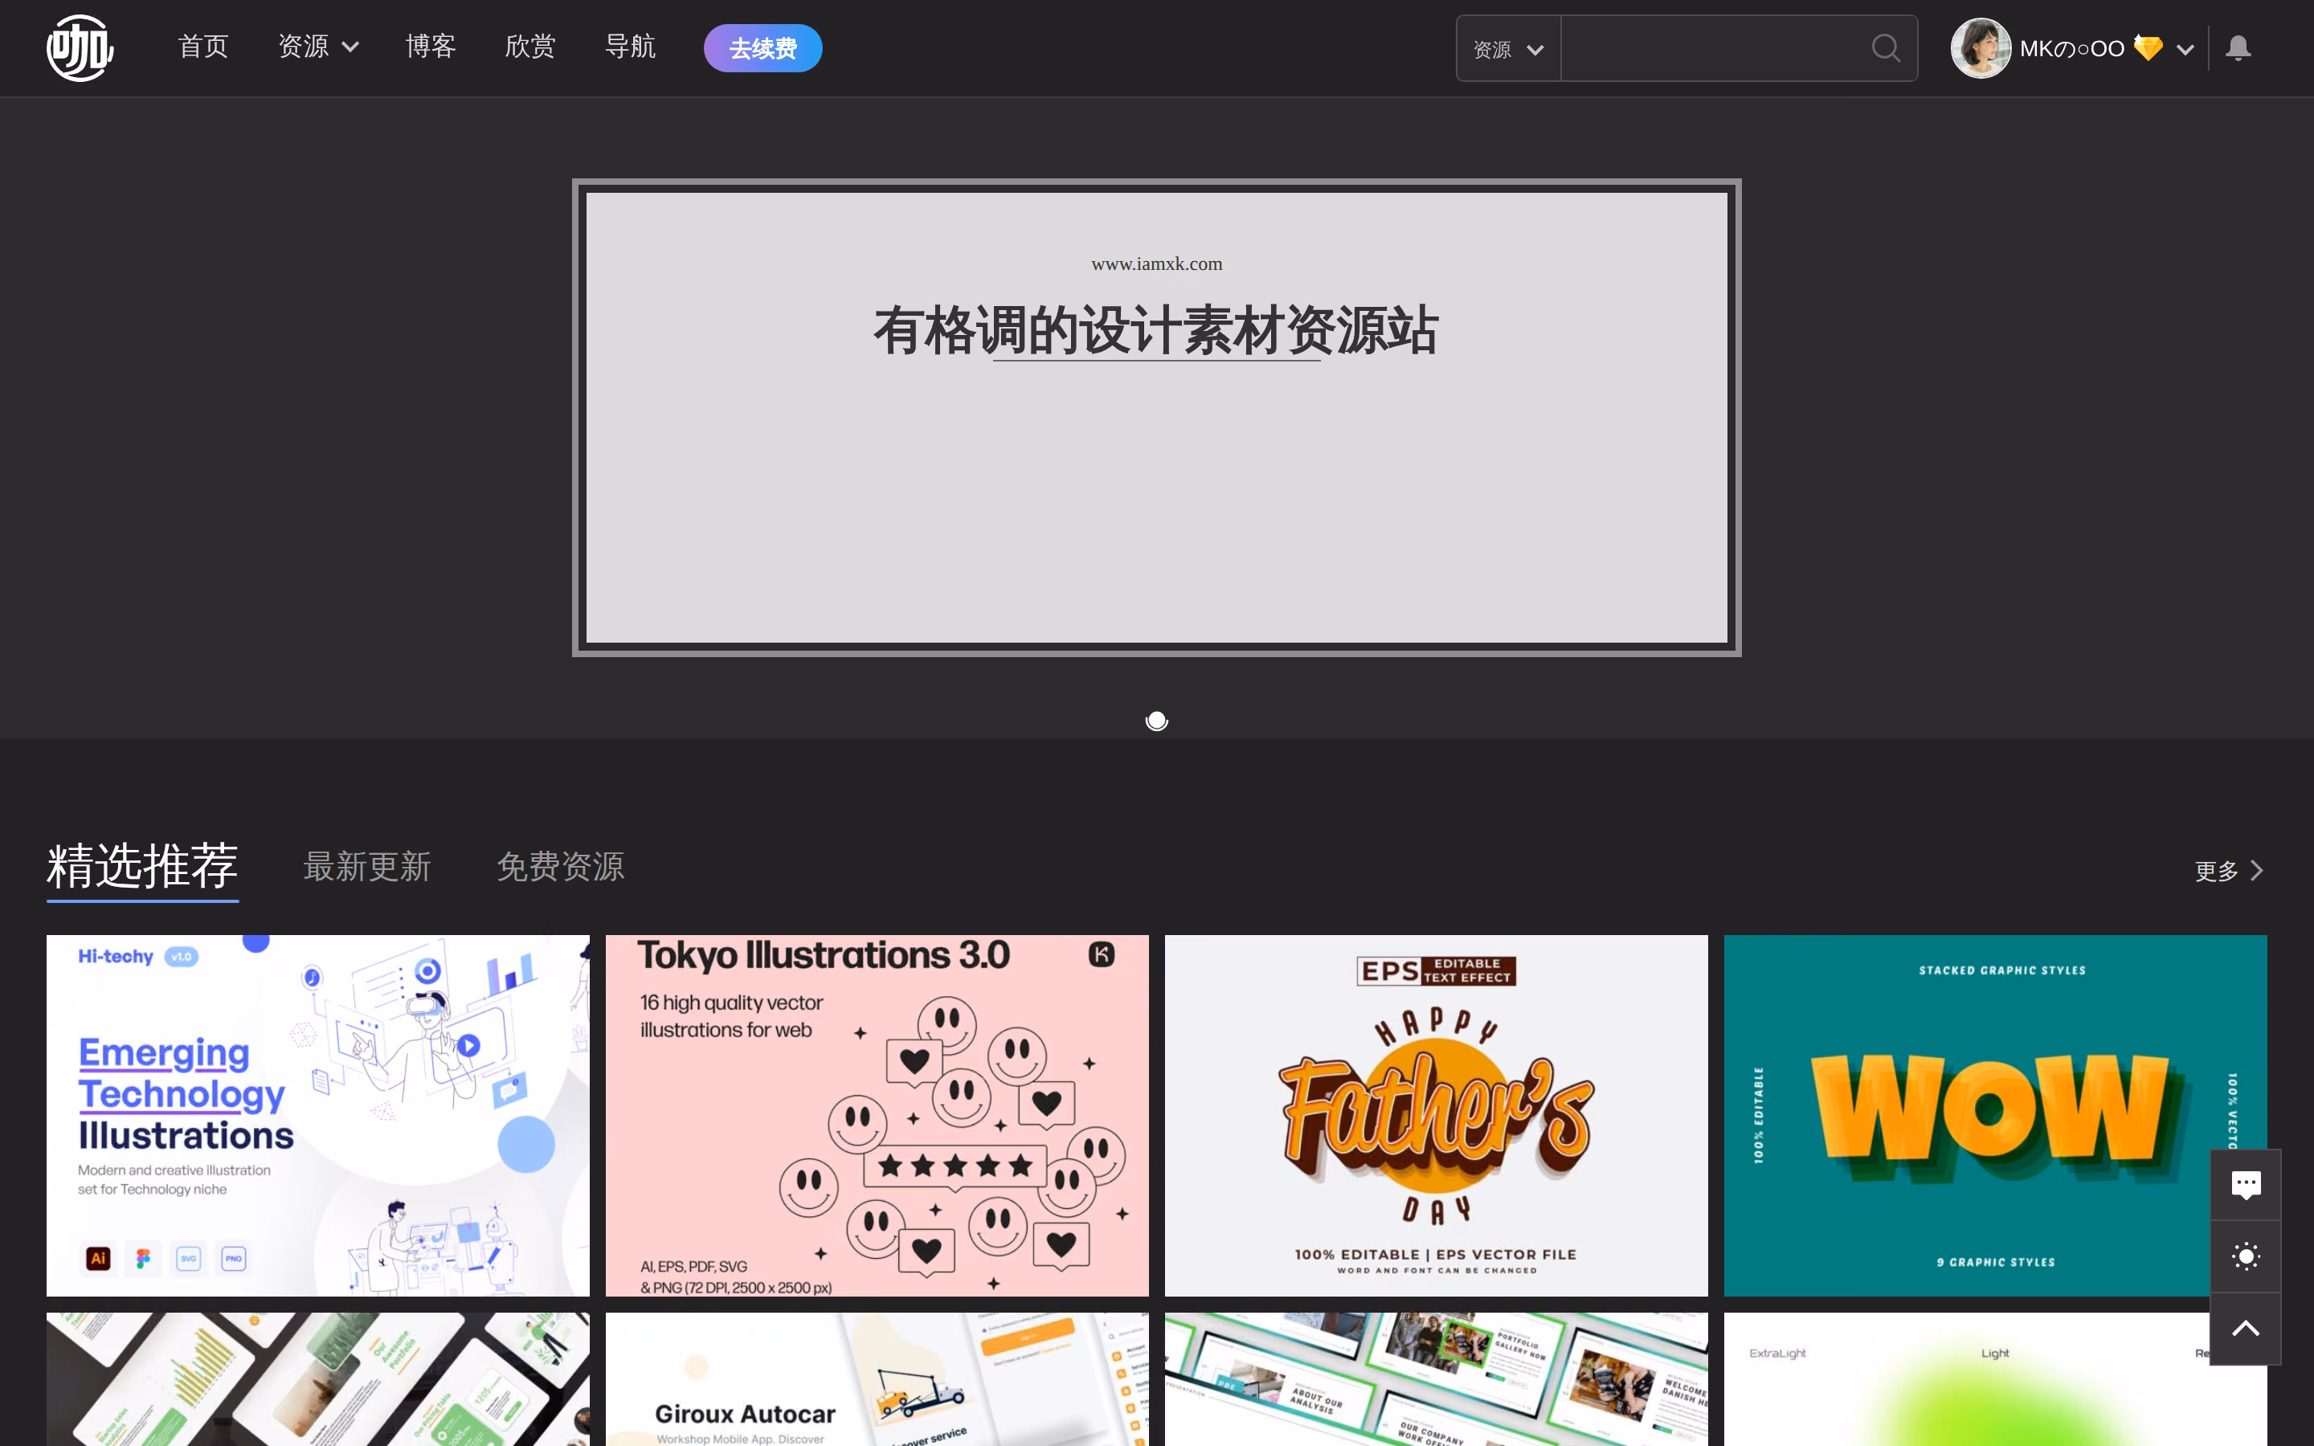
Task: Go to 首页 in the navigation
Action: [x=203, y=47]
